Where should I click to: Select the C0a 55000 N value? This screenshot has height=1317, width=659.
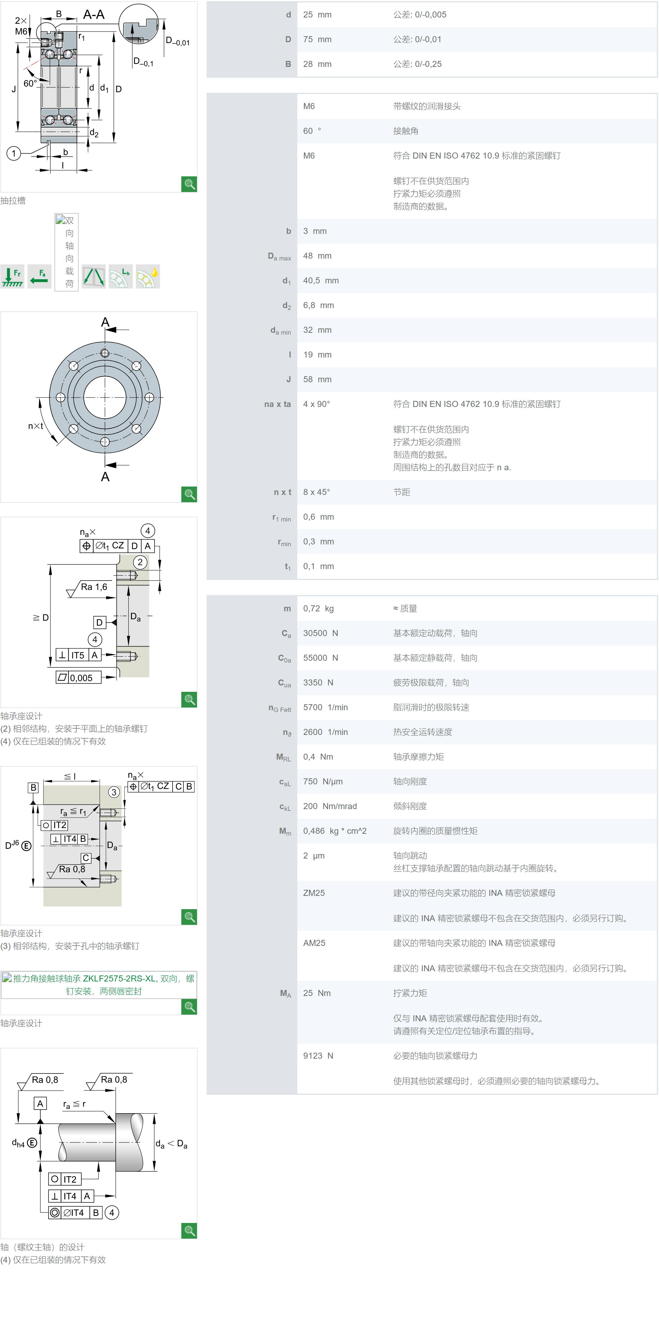pos(320,658)
